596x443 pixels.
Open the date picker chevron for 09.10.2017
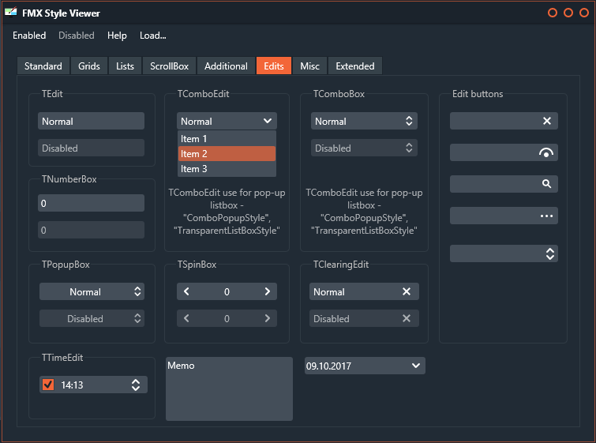pyautogui.click(x=416, y=366)
